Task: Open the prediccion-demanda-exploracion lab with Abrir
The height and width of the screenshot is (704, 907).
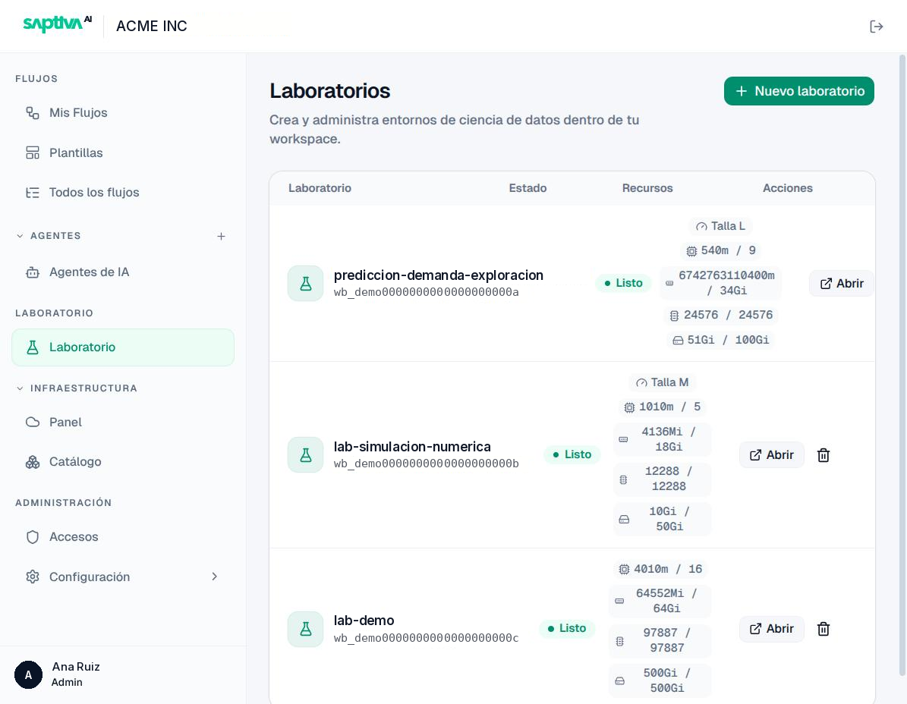Action: [842, 283]
